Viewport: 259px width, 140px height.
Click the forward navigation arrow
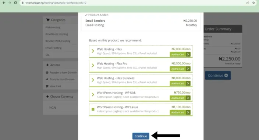(10, 3)
